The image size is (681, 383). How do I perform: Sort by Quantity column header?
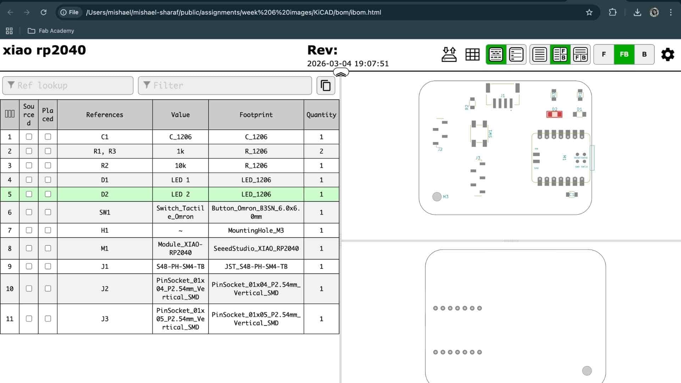pos(321,115)
